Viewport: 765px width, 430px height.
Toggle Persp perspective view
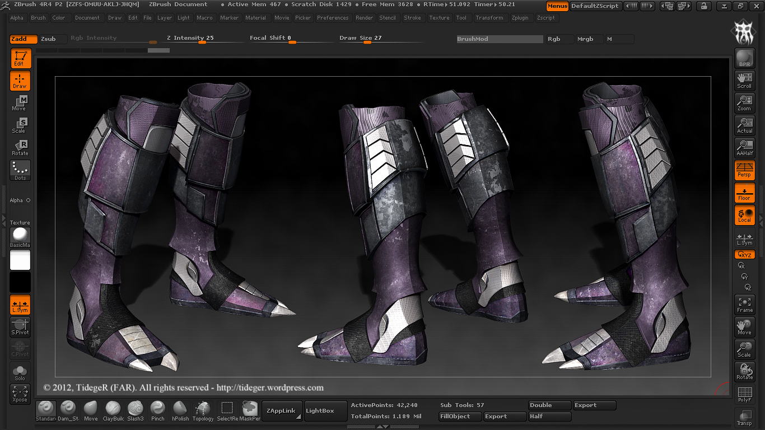coord(744,170)
